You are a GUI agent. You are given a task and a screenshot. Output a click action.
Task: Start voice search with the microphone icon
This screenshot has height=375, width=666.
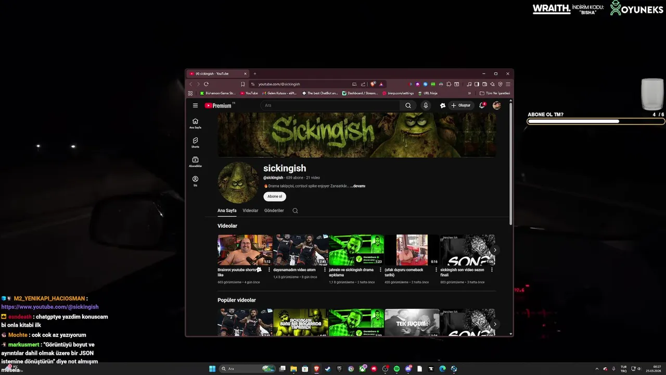click(x=426, y=105)
